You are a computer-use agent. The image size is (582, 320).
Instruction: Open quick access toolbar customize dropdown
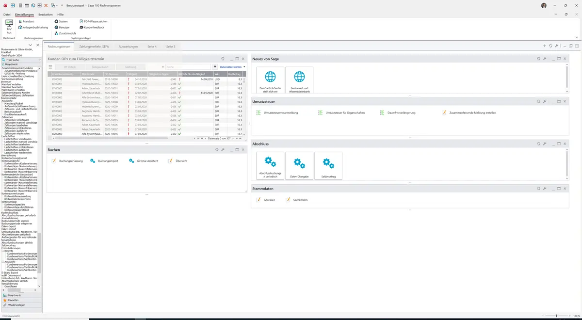point(62,5)
